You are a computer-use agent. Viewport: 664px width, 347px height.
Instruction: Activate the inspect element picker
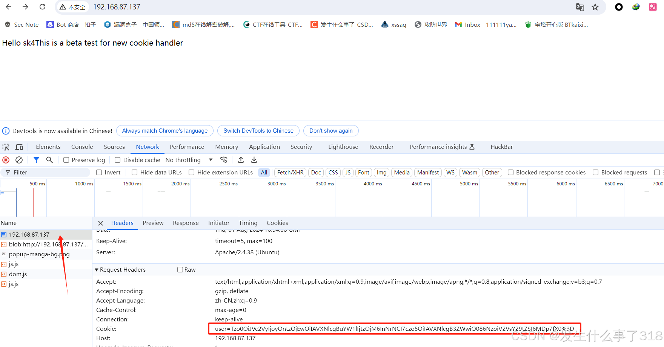(x=6, y=147)
